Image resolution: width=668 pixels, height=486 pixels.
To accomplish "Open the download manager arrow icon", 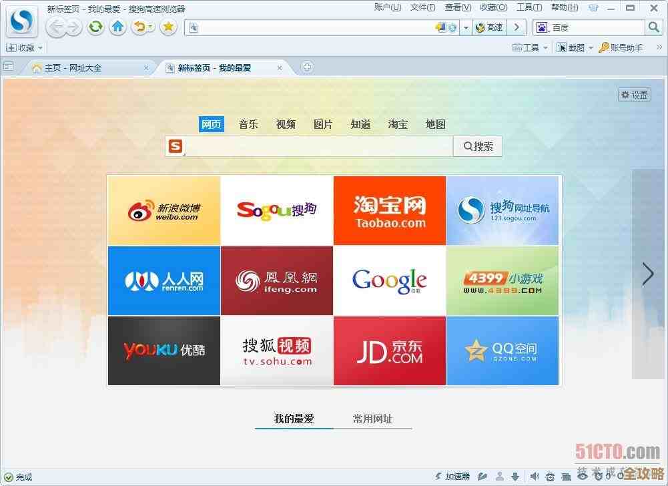I will point(515,477).
